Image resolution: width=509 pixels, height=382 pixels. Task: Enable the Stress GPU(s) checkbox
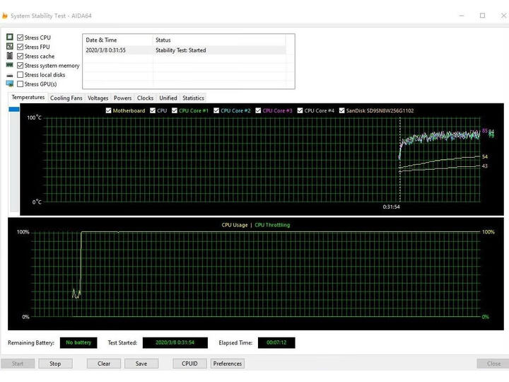click(x=20, y=83)
